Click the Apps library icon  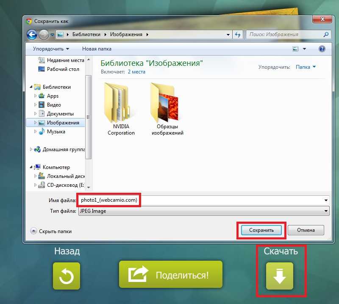pos(41,96)
